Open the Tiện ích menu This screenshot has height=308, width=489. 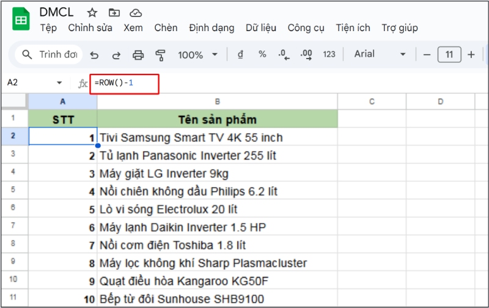353,28
